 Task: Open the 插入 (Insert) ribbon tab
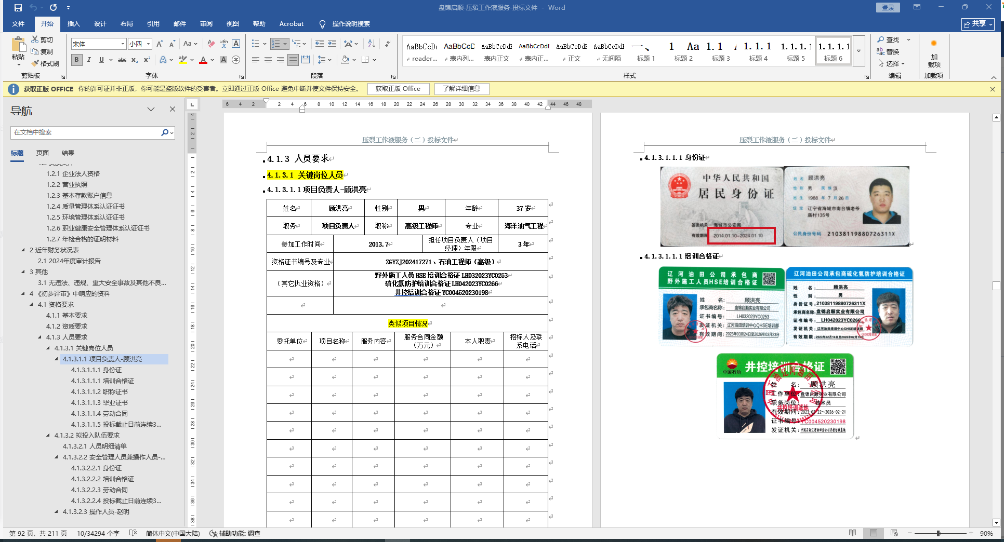point(73,24)
